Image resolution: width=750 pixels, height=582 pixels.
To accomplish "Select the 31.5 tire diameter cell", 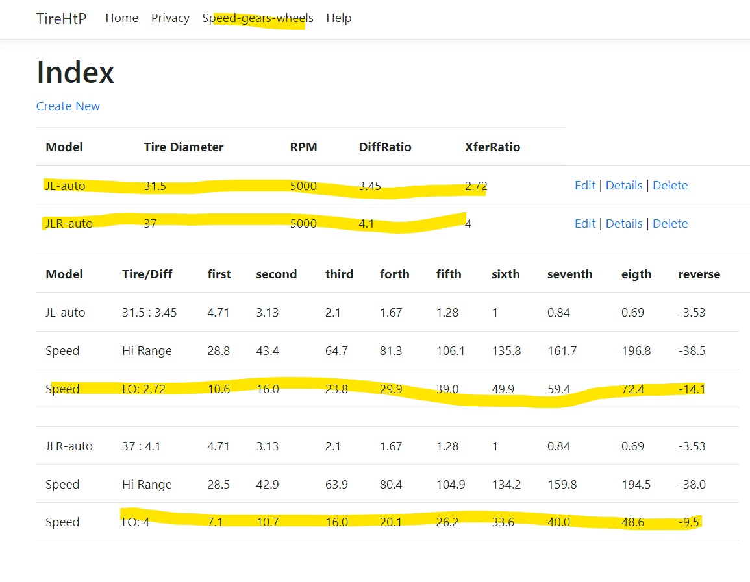I will tap(155, 186).
